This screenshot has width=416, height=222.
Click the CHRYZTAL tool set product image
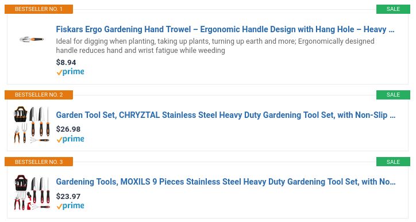[32, 125]
